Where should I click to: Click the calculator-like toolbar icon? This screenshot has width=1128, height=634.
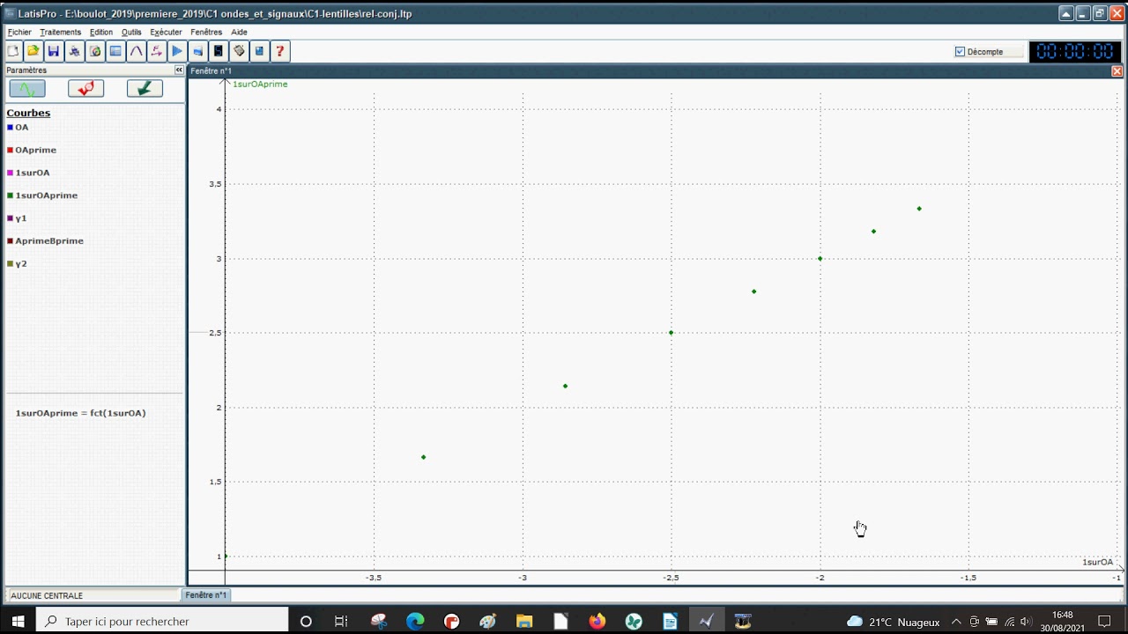point(239,51)
